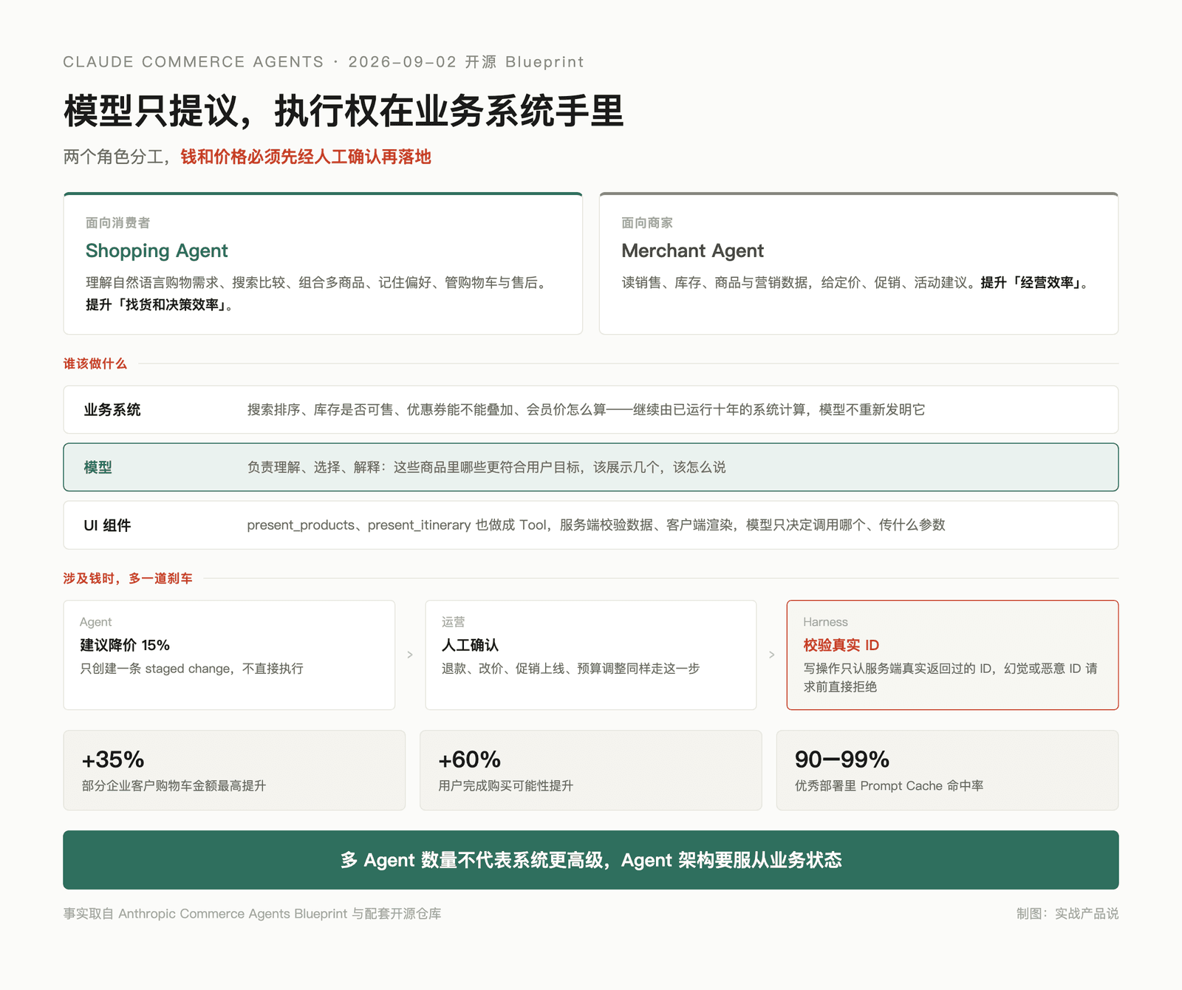Click the bold text '提升「找货和决策效率」'
The width and height of the screenshot is (1182, 990).
(156, 304)
